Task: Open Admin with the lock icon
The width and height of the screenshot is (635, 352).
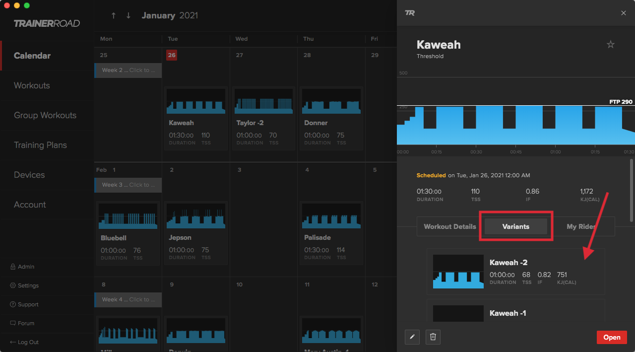Action: (x=22, y=267)
